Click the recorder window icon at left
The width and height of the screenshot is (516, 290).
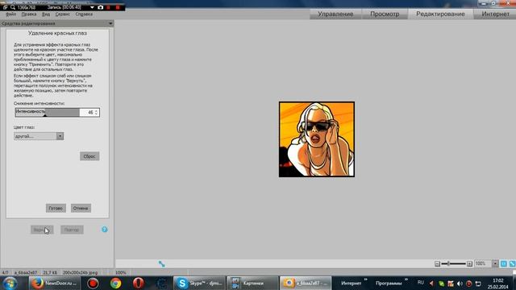[5, 7]
